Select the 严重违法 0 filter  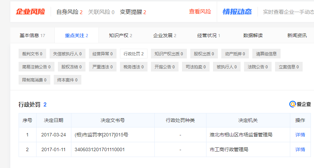102,67
